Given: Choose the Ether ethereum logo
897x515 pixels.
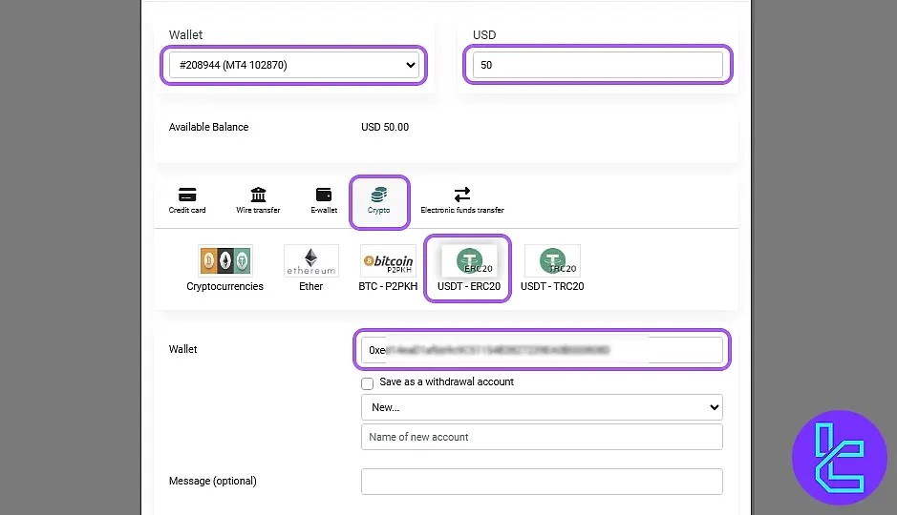Looking at the screenshot, I should point(310,260).
